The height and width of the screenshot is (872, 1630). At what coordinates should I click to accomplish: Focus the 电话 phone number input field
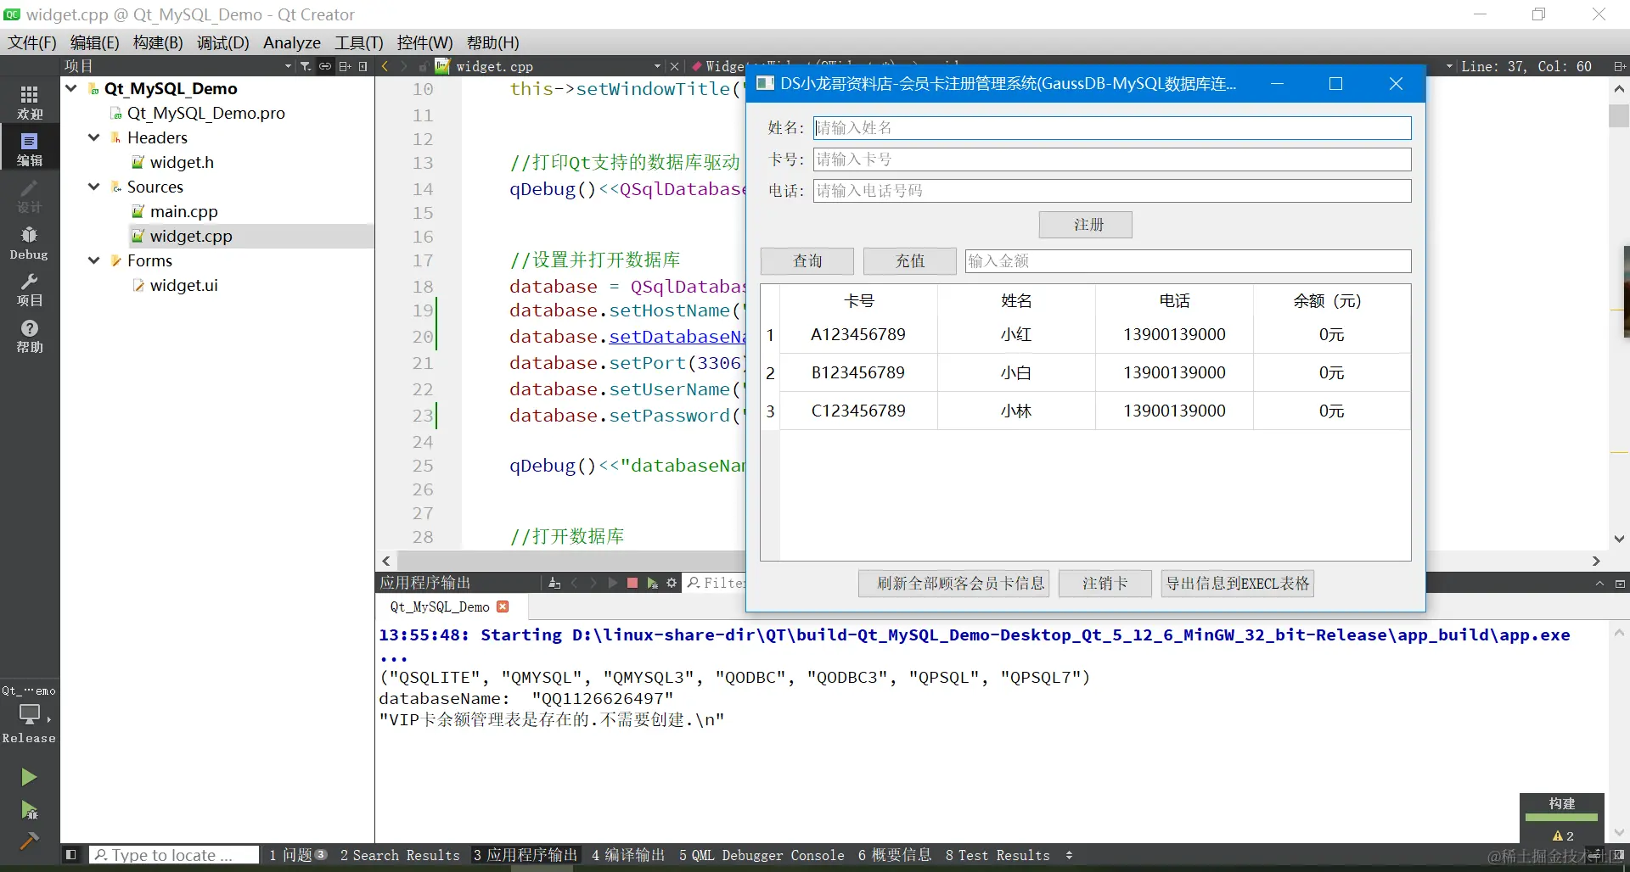click(1112, 191)
